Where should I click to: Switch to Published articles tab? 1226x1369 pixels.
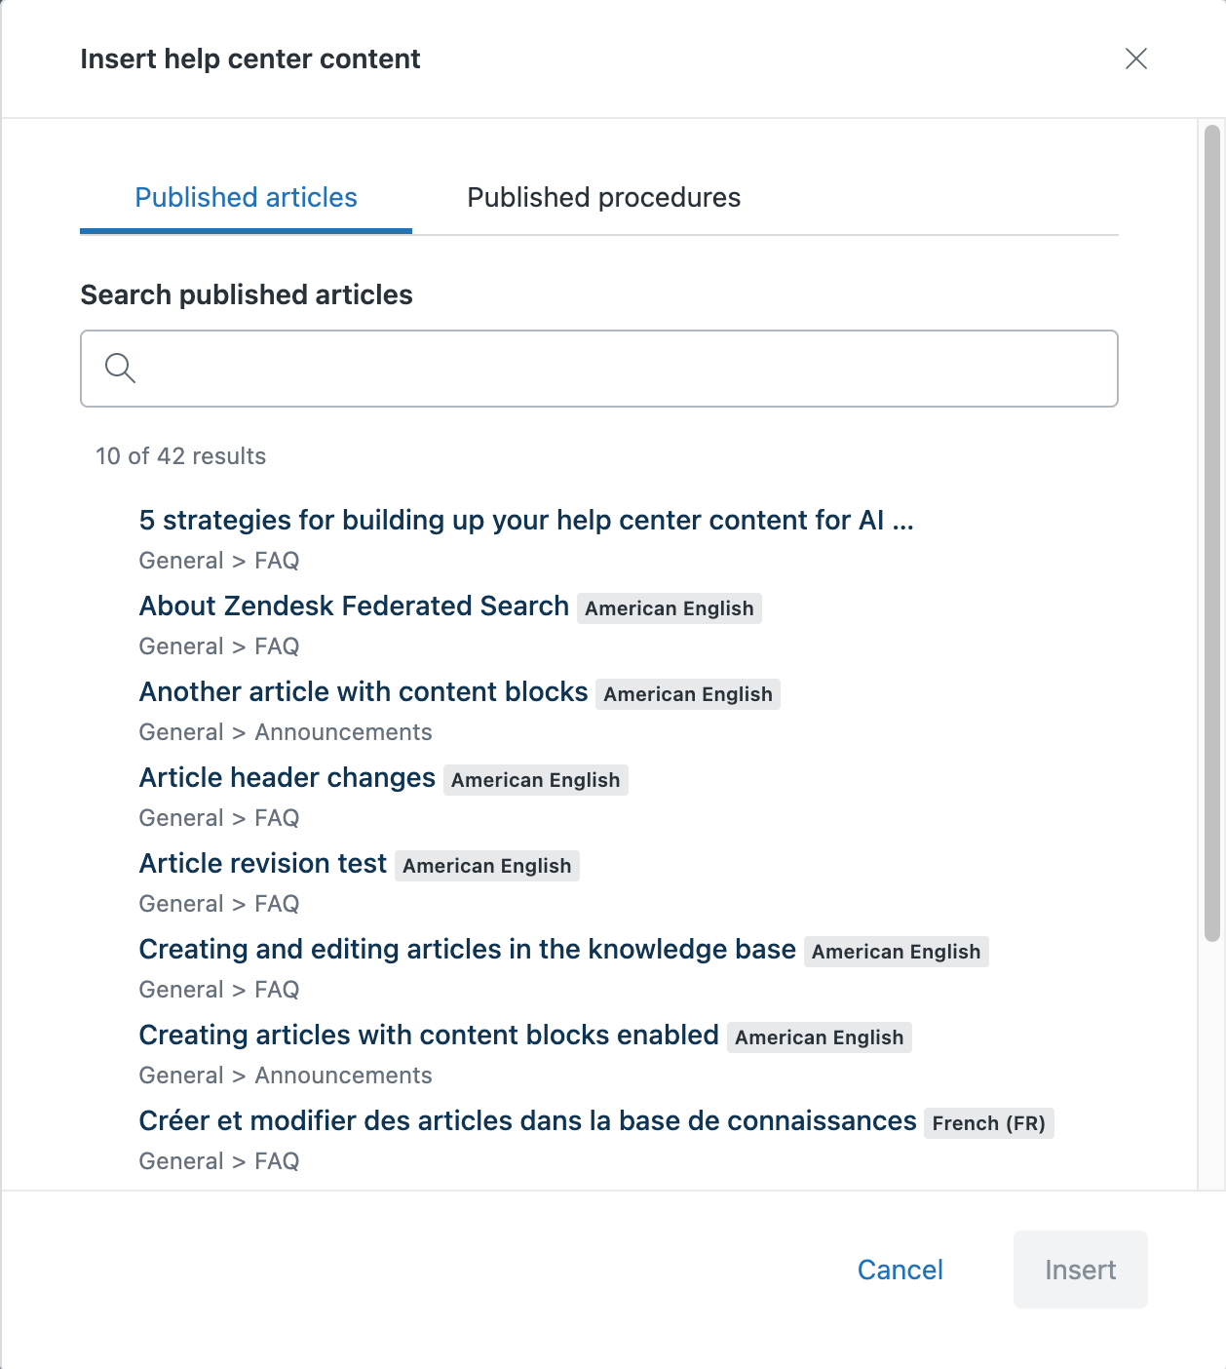(x=246, y=198)
